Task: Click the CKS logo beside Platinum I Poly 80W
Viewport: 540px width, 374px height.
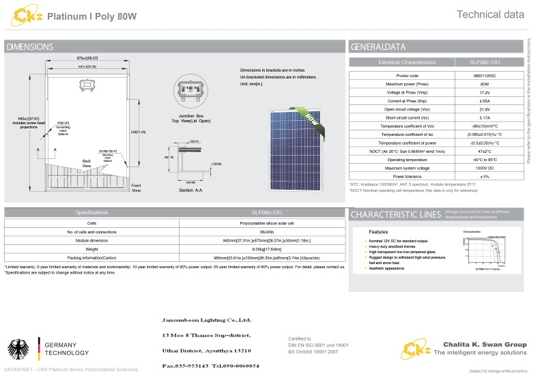Action: (x=27, y=15)
